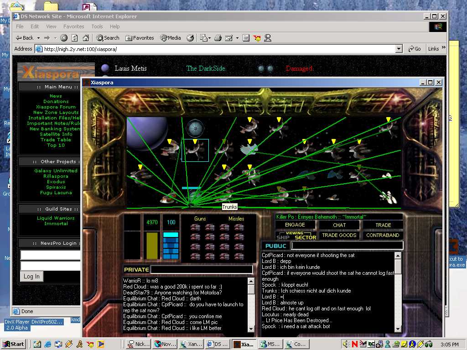Image resolution: width=467 pixels, height=350 pixels.
Task: Click the PRIVATE message input field
Action: [x=202, y=270]
